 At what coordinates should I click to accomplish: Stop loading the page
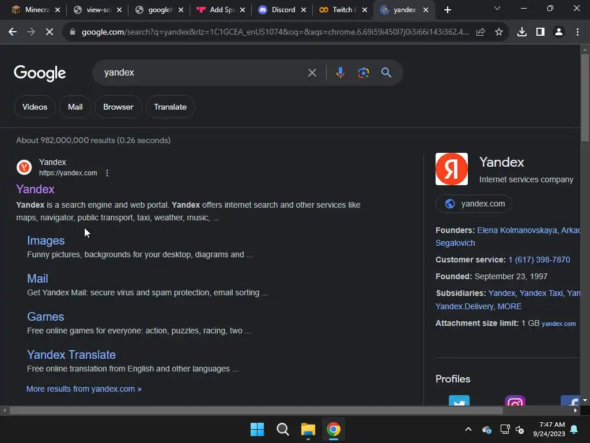(x=50, y=32)
